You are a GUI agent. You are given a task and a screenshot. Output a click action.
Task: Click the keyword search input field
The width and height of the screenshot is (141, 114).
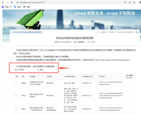pos(24,70)
